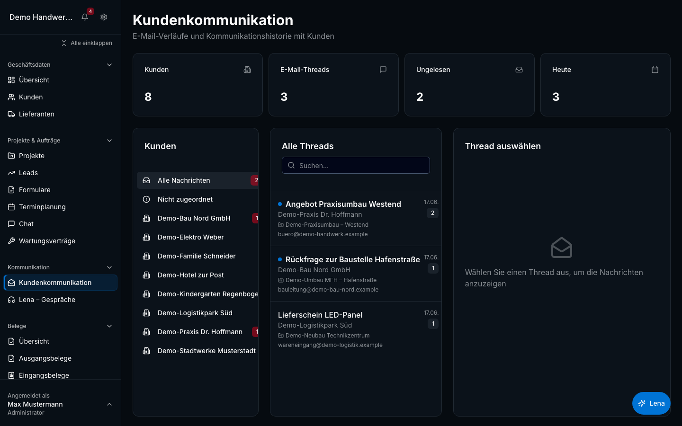Click the building icon beside Demo-Hotel zur Post
This screenshot has width=682, height=426.
146,275
